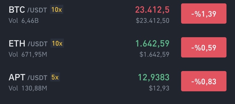The height and width of the screenshot is (104, 235).
Task: Tap the APT -%0,83 change button
Action: point(204,81)
